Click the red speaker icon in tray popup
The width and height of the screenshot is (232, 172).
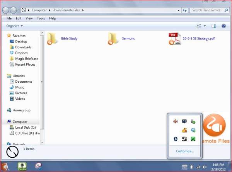[176, 121]
